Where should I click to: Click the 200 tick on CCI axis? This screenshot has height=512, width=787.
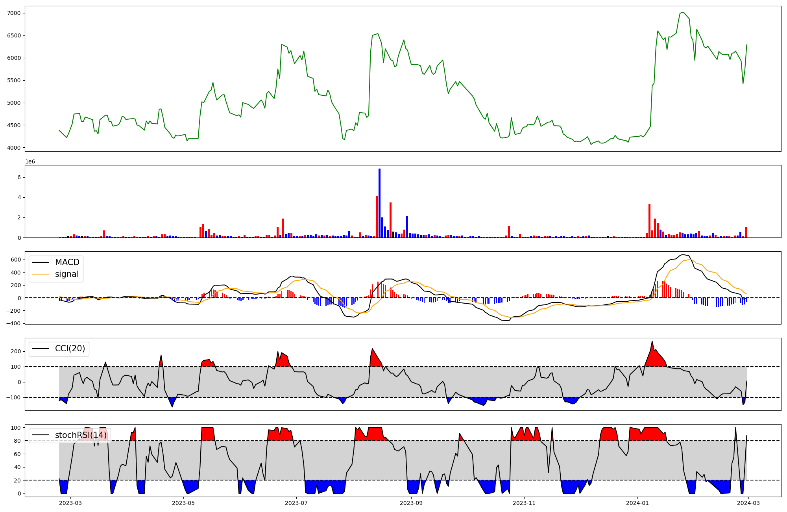click(x=16, y=351)
